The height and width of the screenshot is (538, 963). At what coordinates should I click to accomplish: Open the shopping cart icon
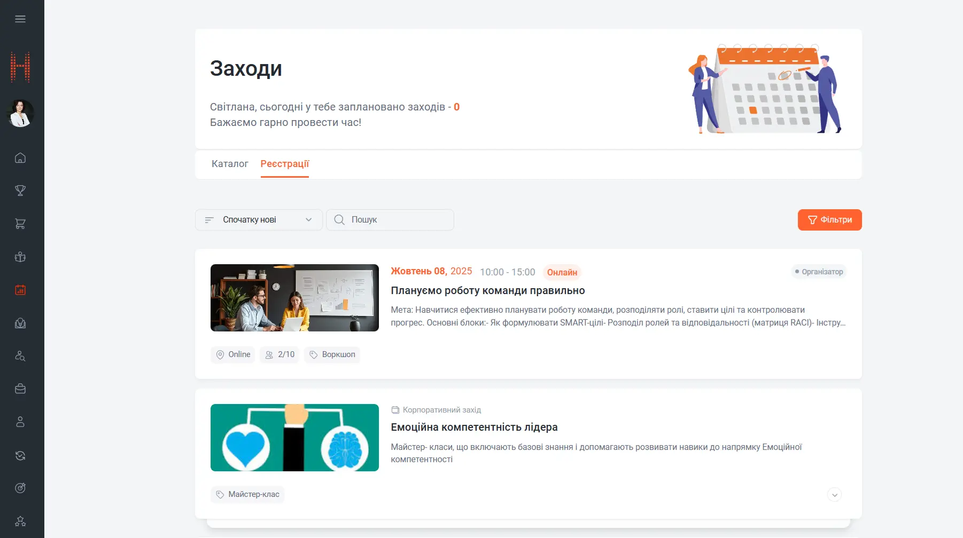[x=20, y=224]
